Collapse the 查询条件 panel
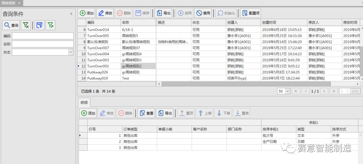Viewport: 363px width, 164px height. click(x=71, y=14)
